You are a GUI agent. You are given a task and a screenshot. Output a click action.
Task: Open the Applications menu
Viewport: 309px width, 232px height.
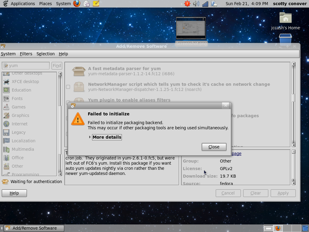pyautogui.click(x=23, y=4)
